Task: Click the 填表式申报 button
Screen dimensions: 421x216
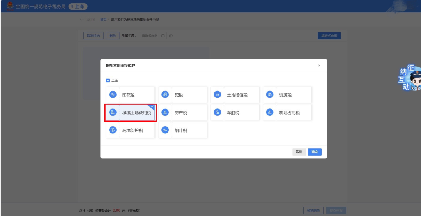Action: pyautogui.click(x=329, y=36)
